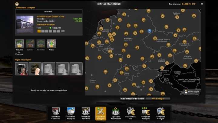The width and height of the screenshot is (218, 123).
Task: Switch to Ver o mapa view
Action: point(158,99)
